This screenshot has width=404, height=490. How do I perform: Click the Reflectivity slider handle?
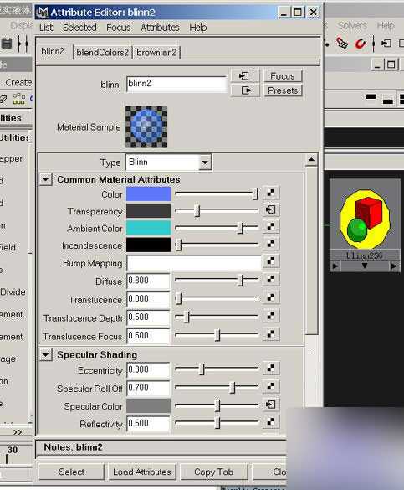point(217,423)
